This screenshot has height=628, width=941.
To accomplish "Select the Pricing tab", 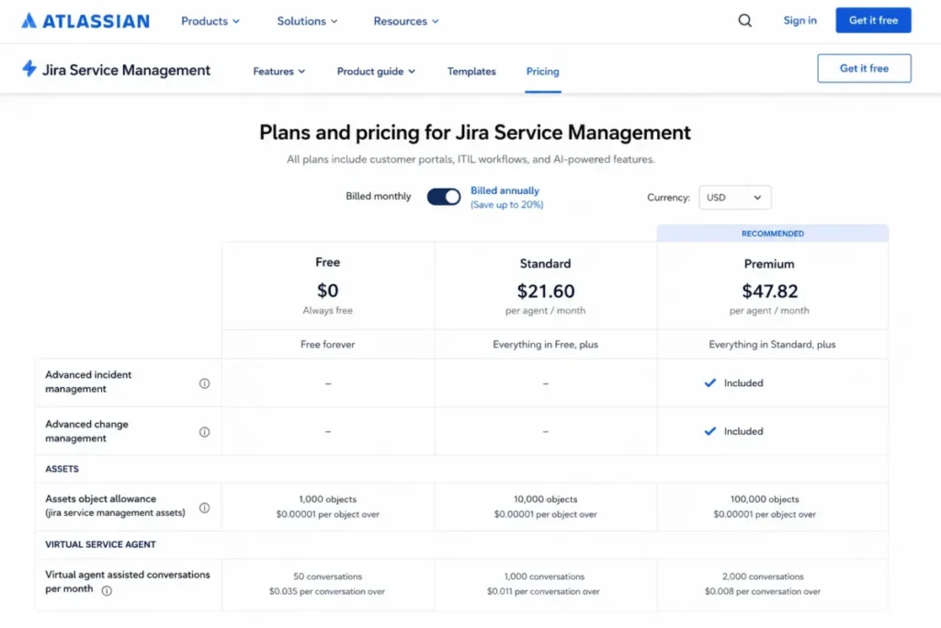I will [542, 71].
